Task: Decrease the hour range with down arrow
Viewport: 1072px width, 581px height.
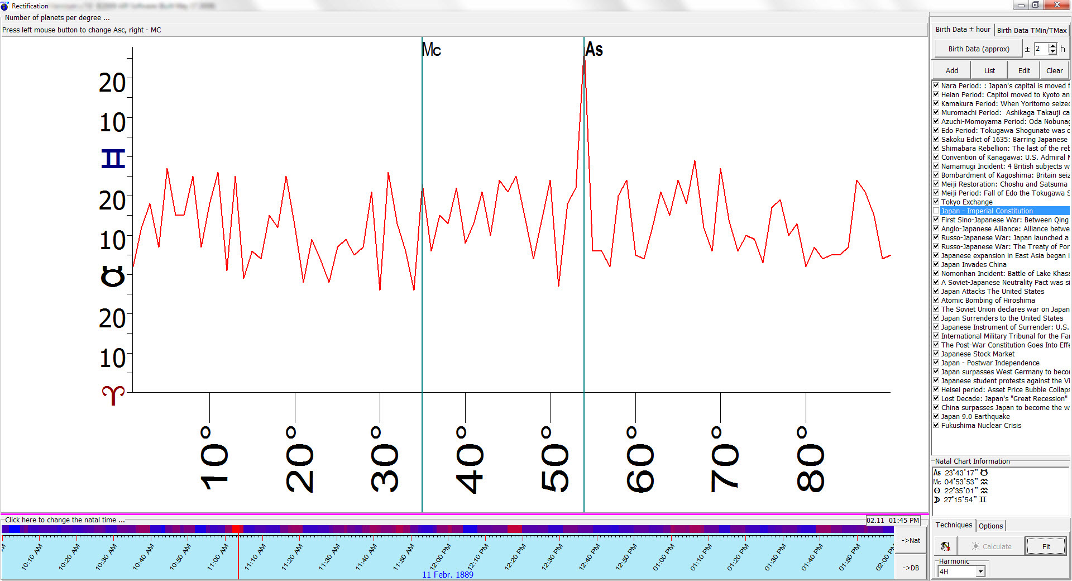Action: (x=1052, y=52)
